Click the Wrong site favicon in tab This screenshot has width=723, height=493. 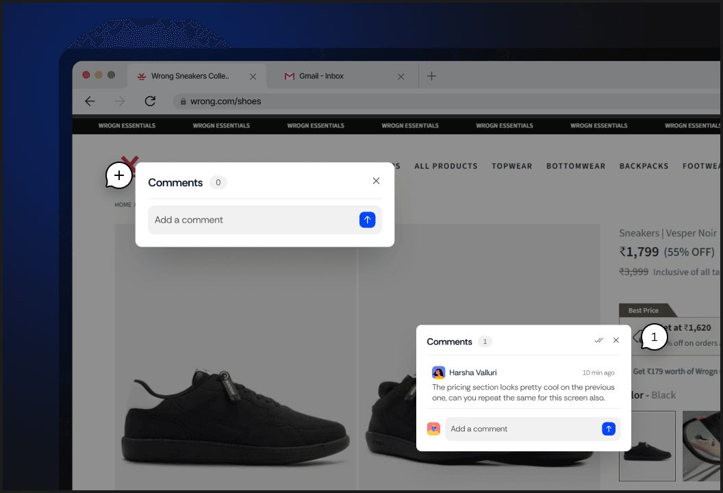pyautogui.click(x=142, y=76)
